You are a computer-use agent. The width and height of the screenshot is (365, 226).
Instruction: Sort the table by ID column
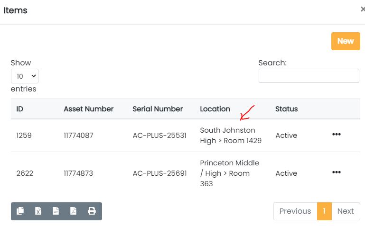pyautogui.click(x=20, y=109)
